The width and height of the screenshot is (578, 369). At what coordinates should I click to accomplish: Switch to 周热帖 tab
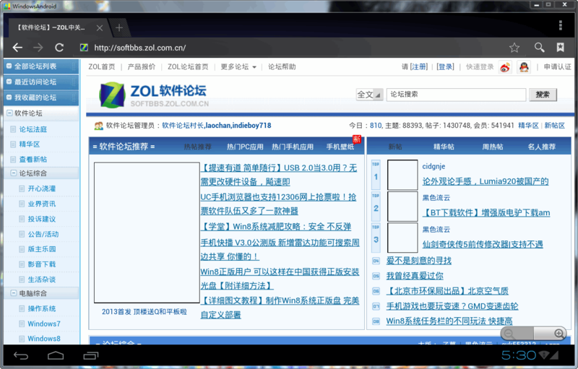pos(493,147)
